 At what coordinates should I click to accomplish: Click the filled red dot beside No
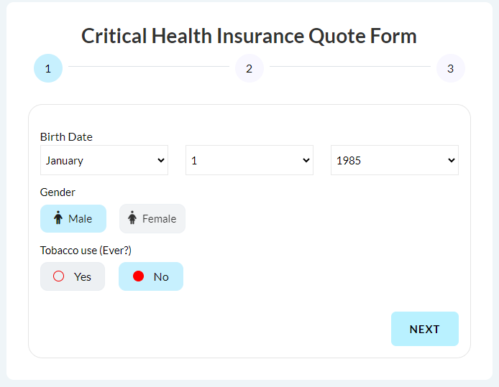(139, 276)
